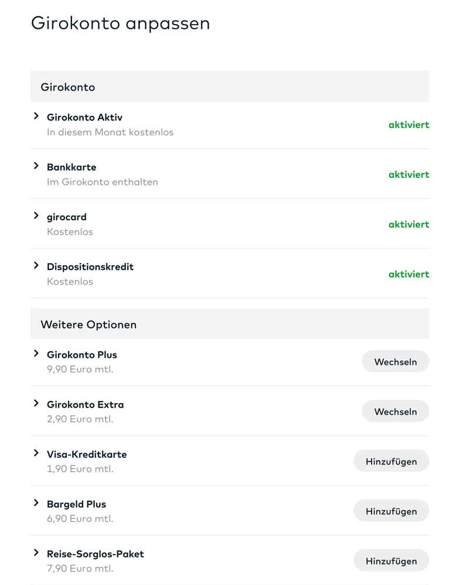Expand the Reise-Sorglos-Paket chevron
The image size is (460, 585).
pos(36,553)
